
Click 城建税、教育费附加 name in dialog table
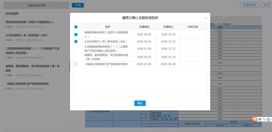pos(106,57)
